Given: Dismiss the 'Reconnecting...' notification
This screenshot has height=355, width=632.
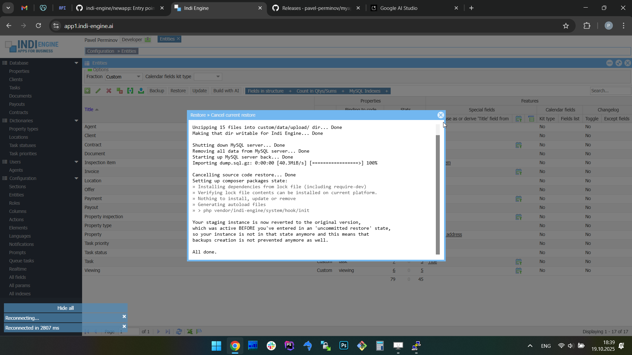Looking at the screenshot, I should click(124, 316).
